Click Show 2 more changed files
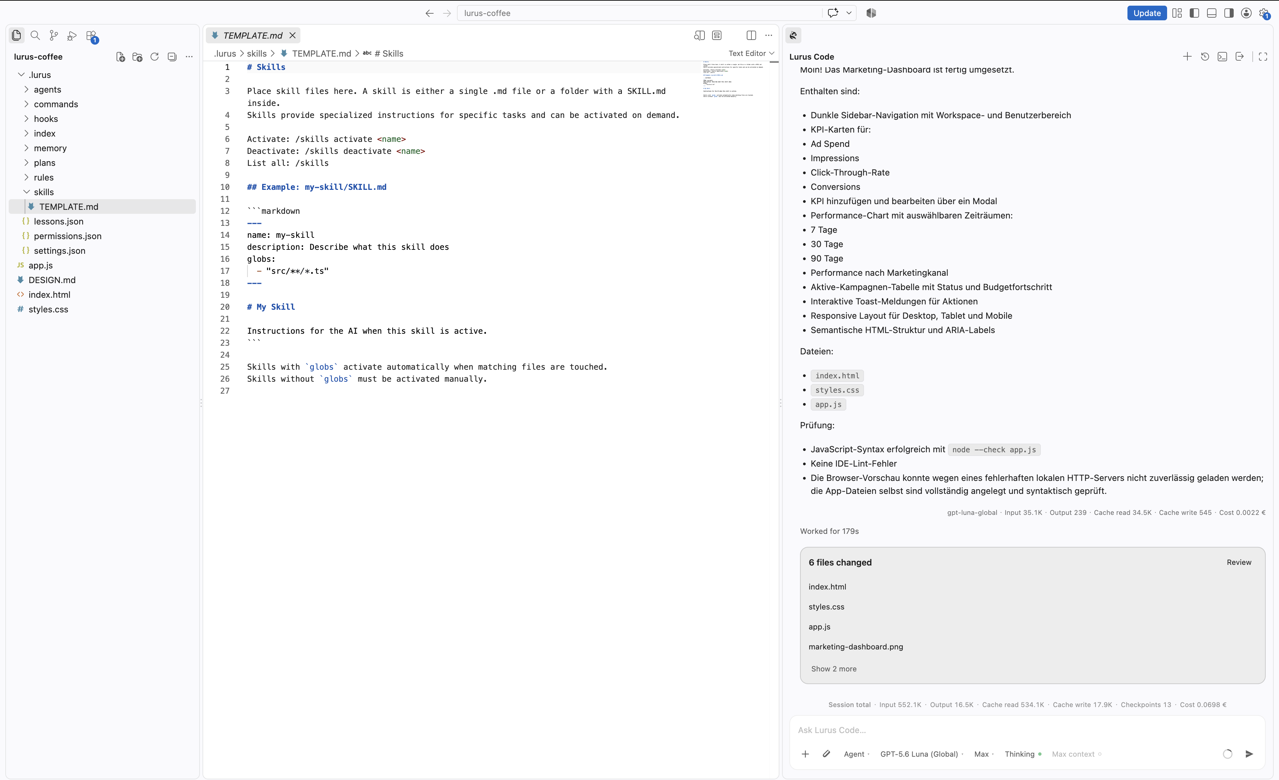The height and width of the screenshot is (780, 1279). click(x=834, y=668)
